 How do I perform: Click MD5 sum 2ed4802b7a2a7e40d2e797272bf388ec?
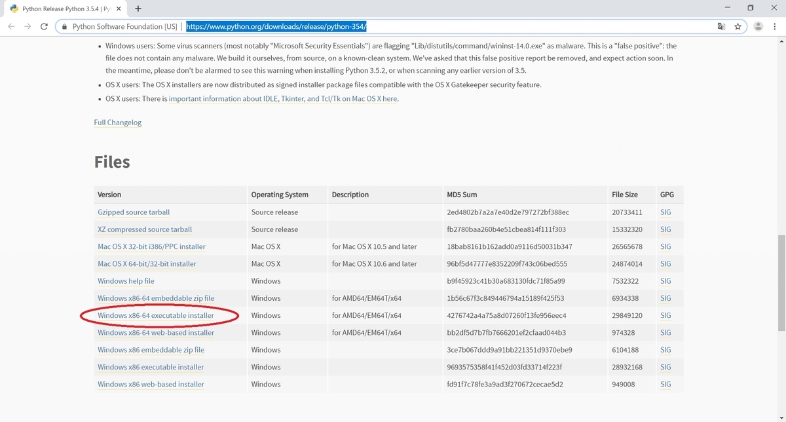point(508,212)
